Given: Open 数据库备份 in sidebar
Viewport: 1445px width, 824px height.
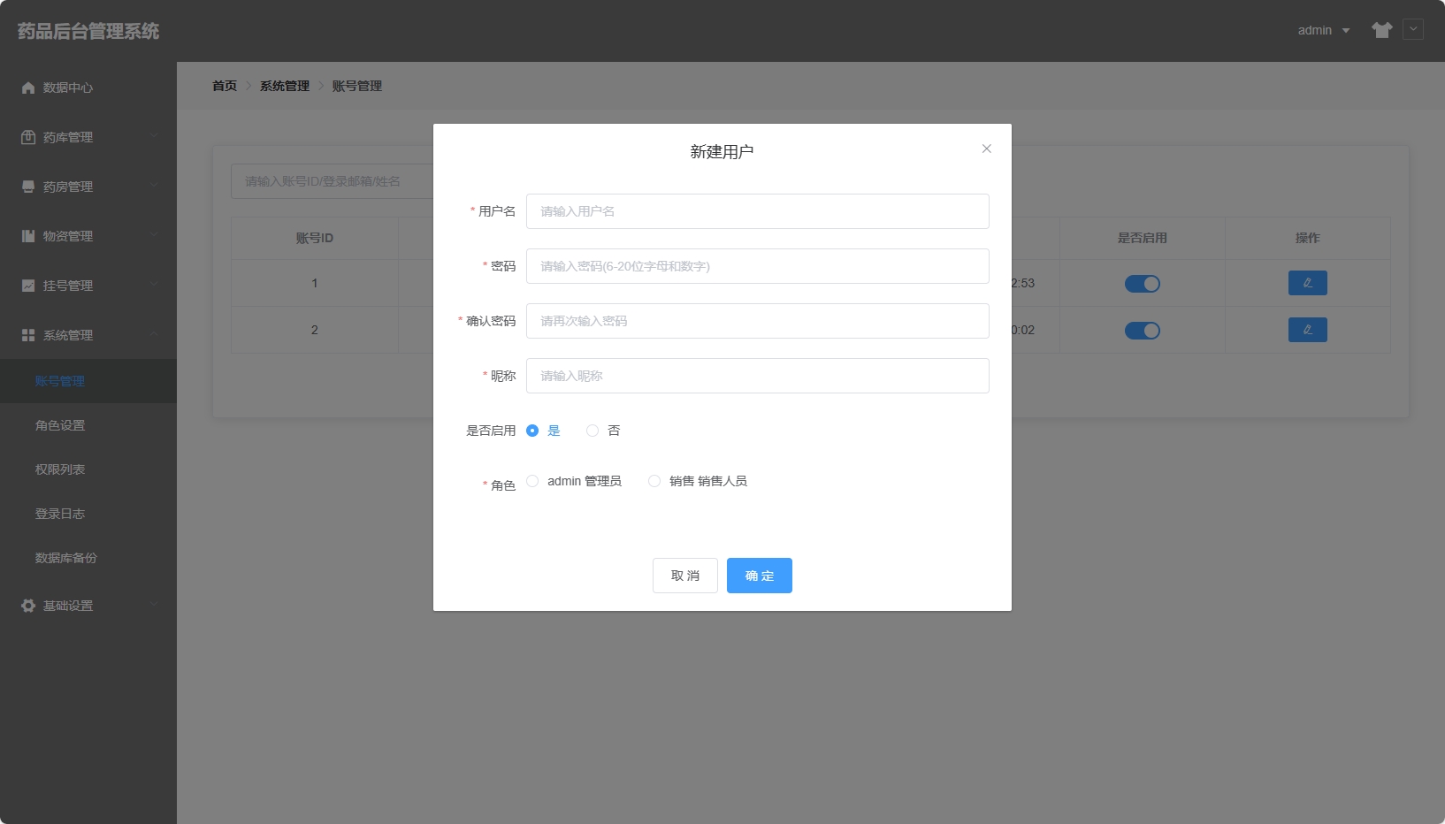Looking at the screenshot, I should (88, 558).
